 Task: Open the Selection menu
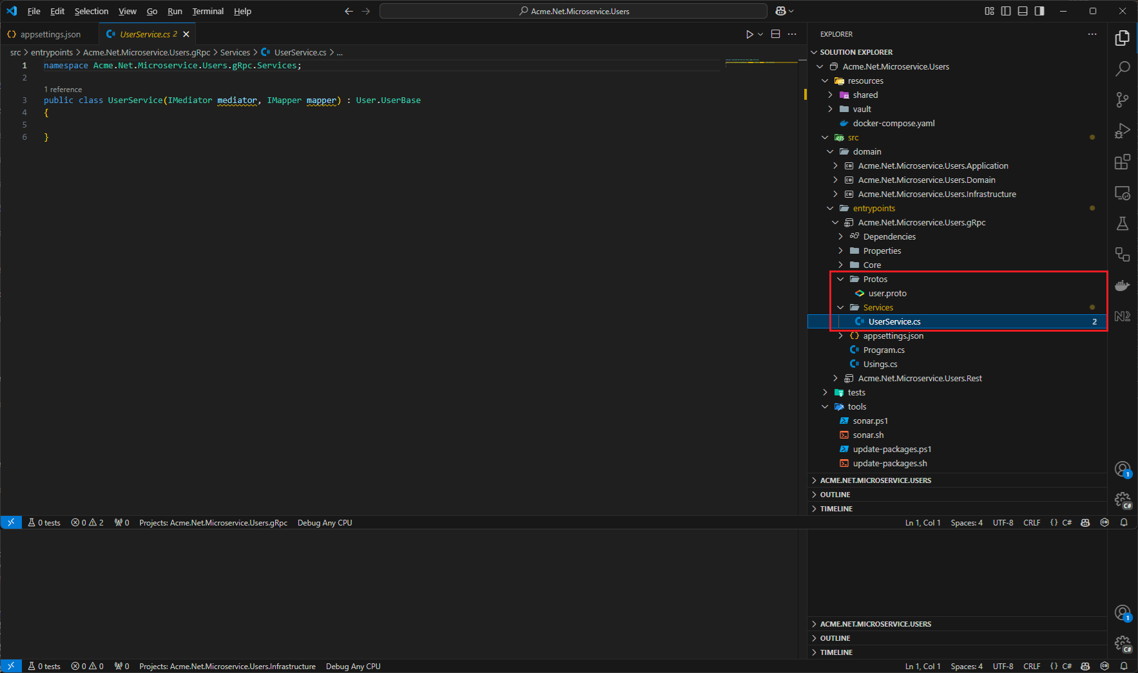pyautogui.click(x=92, y=11)
